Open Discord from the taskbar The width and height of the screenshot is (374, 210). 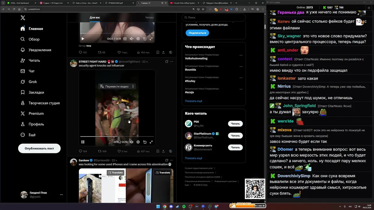pyautogui.click(x=171, y=206)
